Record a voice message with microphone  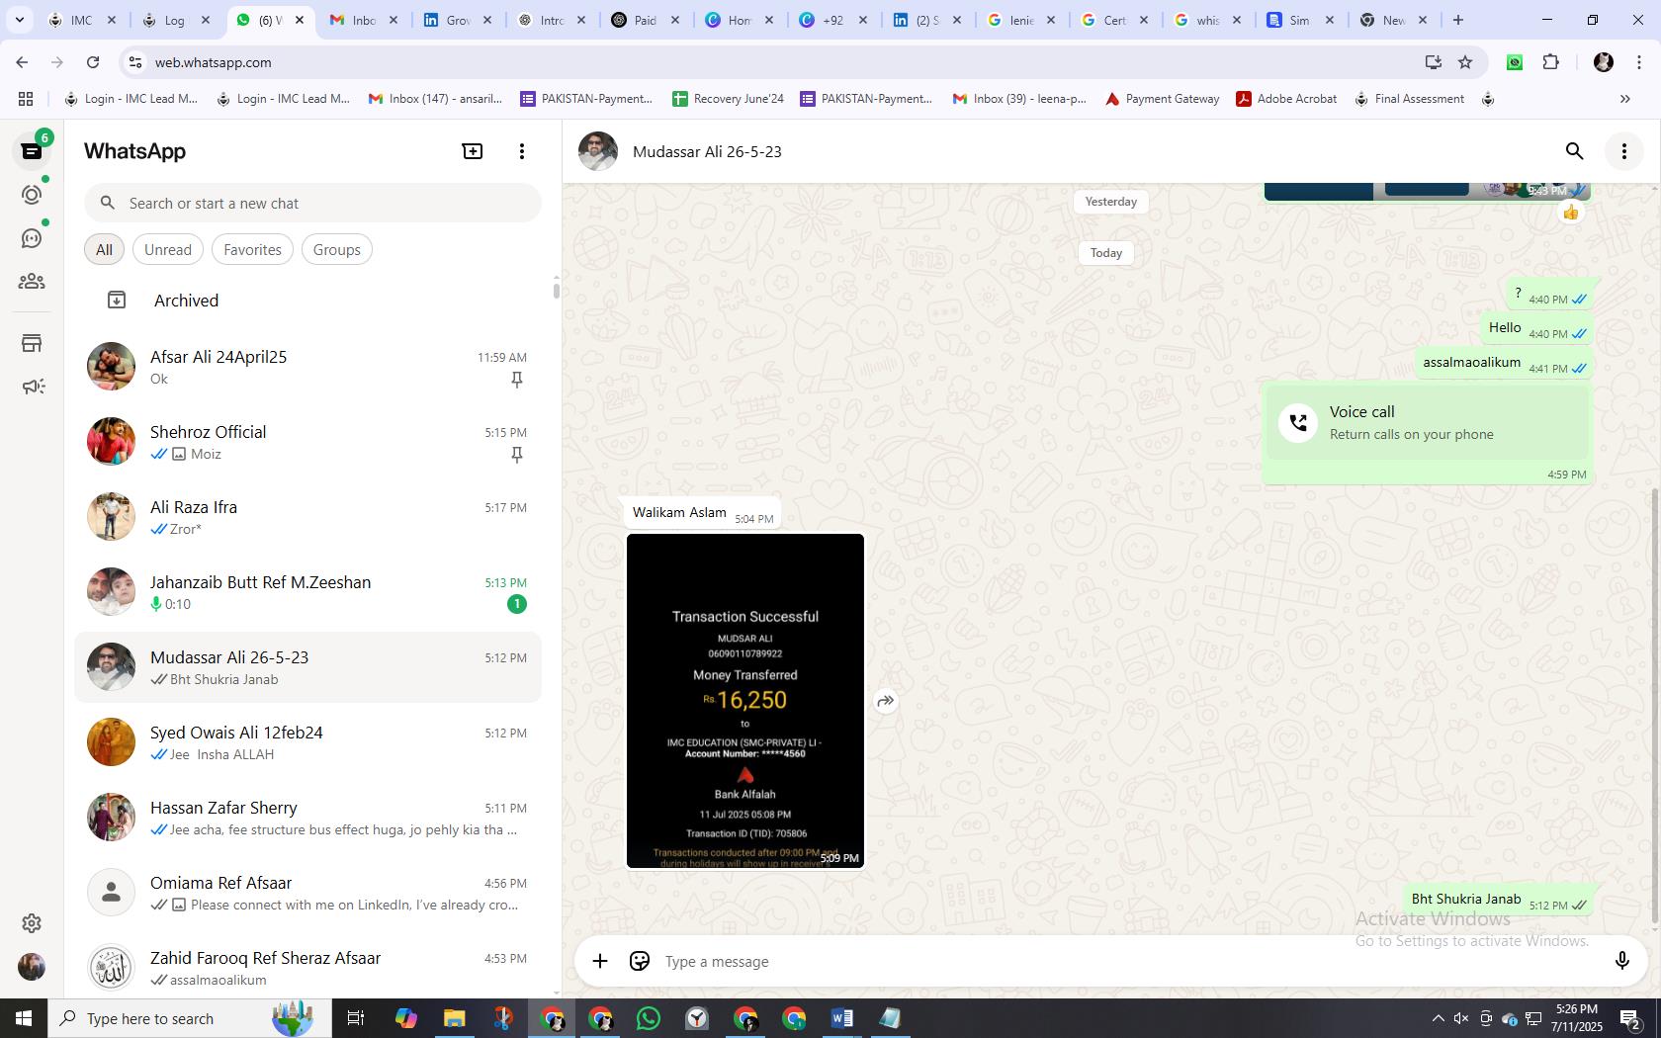pos(1621,961)
